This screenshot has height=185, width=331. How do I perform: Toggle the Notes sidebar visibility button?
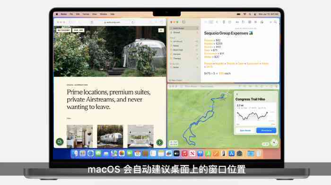pyautogui.click(x=183, y=22)
